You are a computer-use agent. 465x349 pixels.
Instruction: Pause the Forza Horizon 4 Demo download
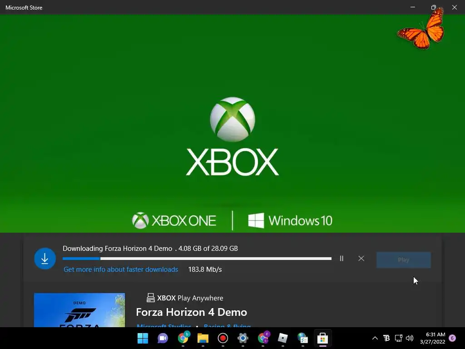[341, 259]
